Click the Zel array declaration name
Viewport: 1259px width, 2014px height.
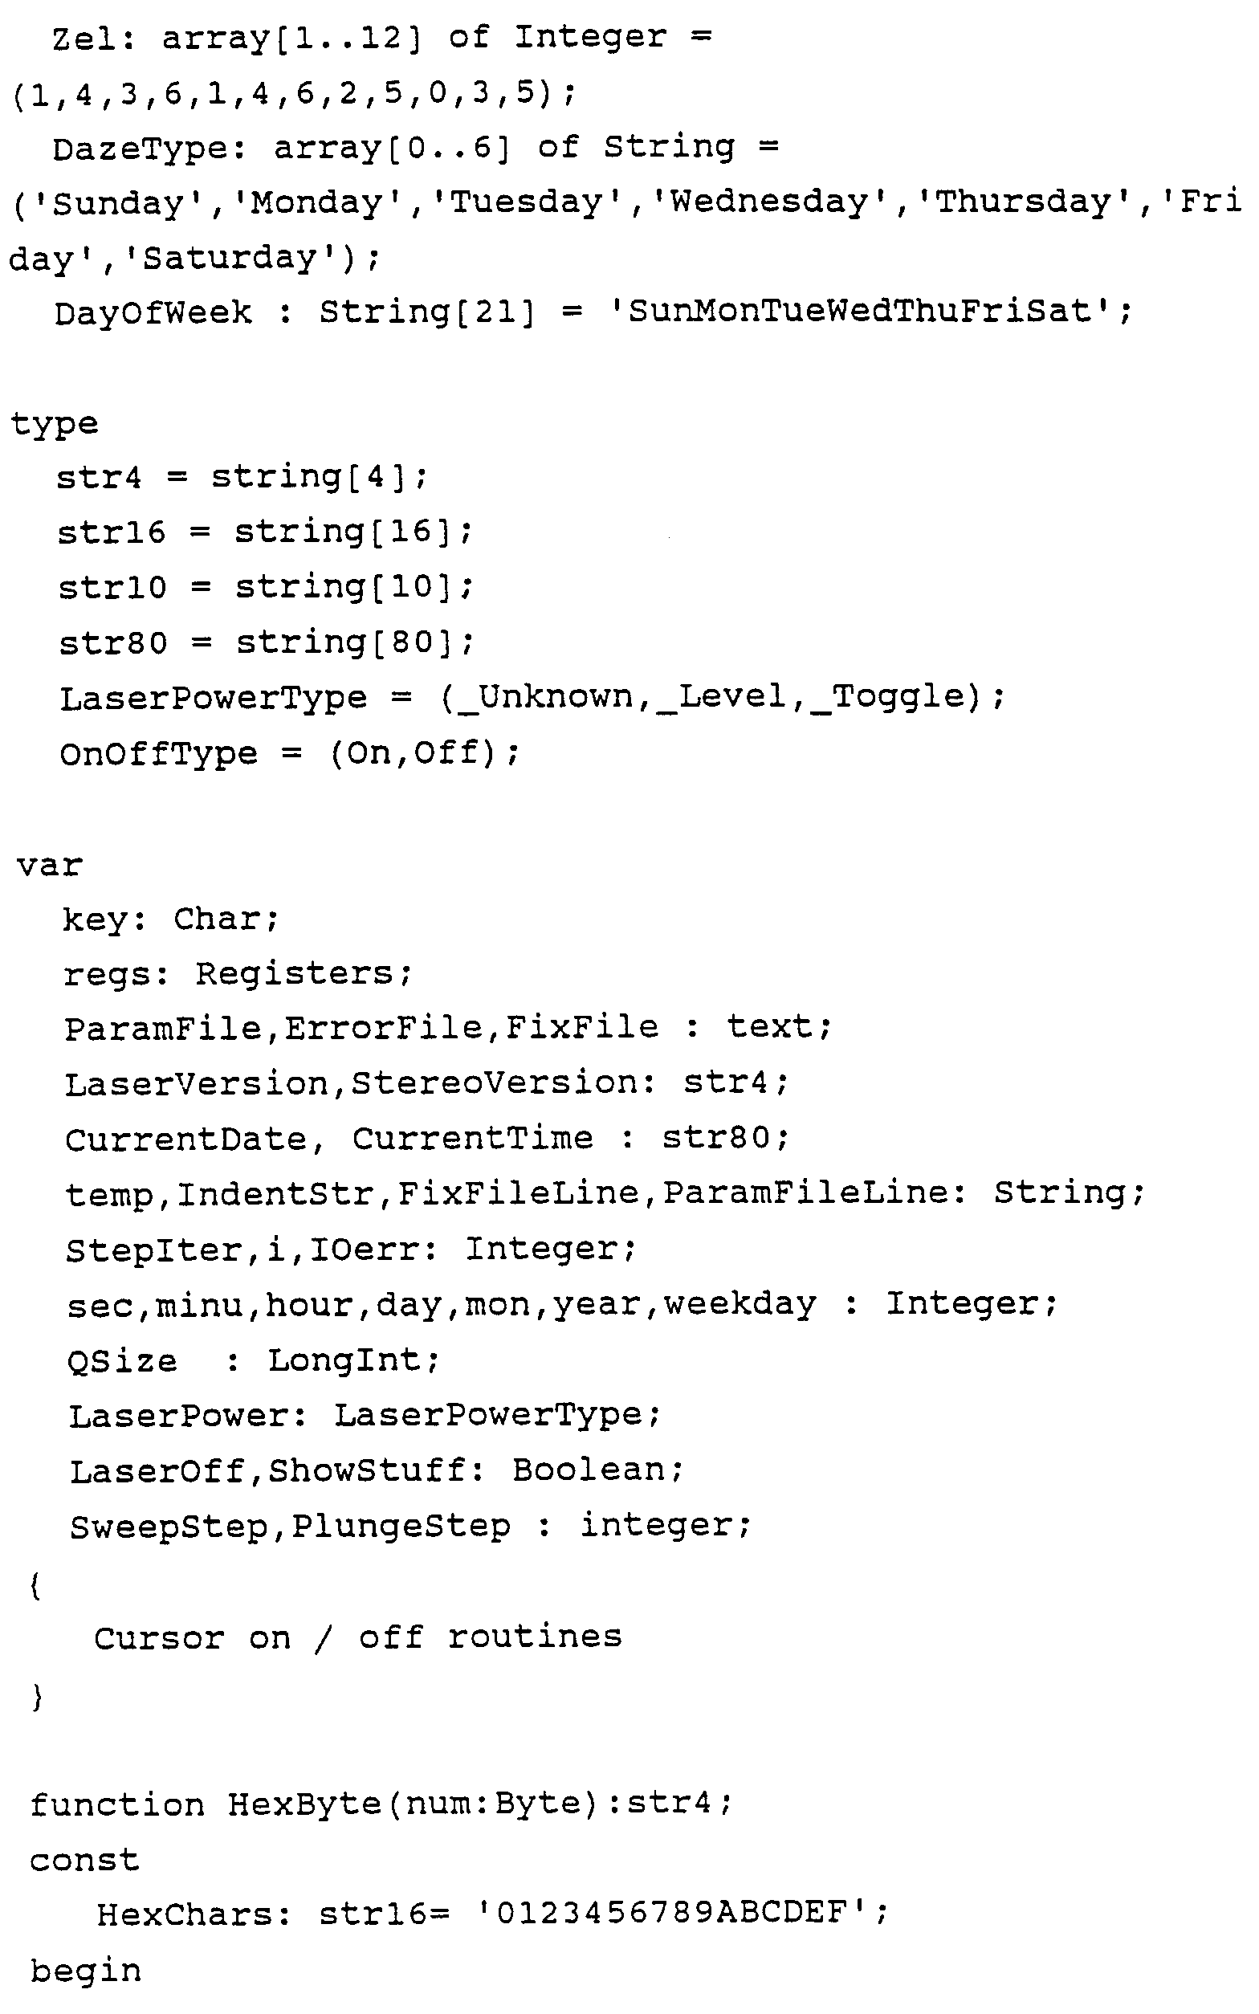pos(84,39)
